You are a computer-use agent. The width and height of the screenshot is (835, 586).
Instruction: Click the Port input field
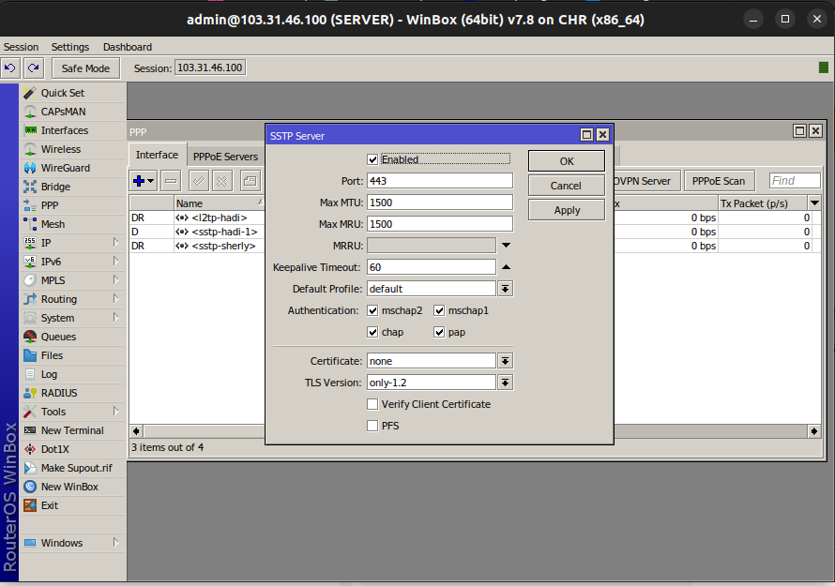tap(440, 181)
